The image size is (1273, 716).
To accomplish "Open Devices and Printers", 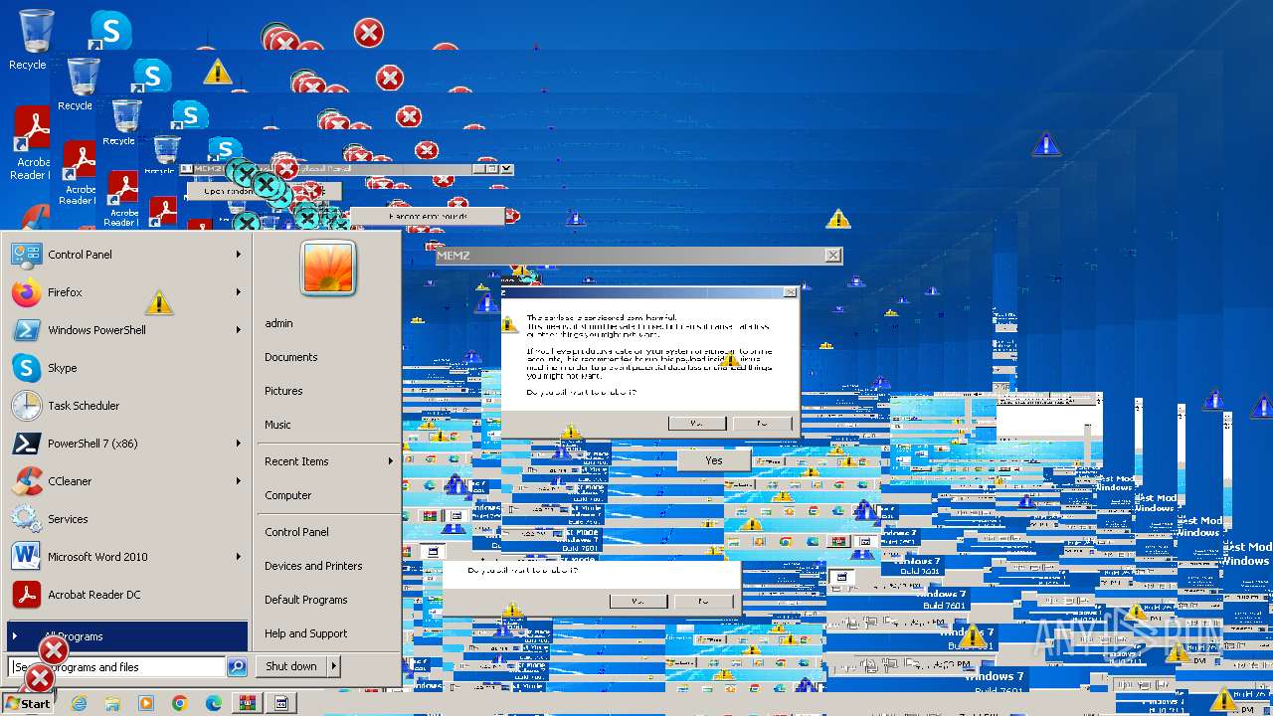I will (313, 566).
